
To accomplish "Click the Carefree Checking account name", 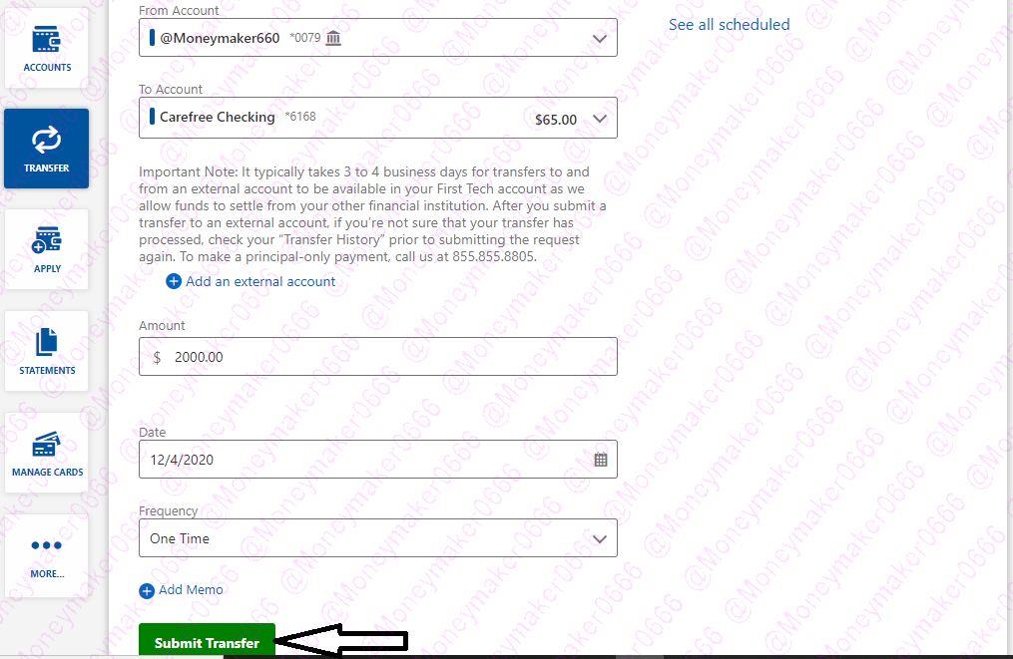I will 217,118.
